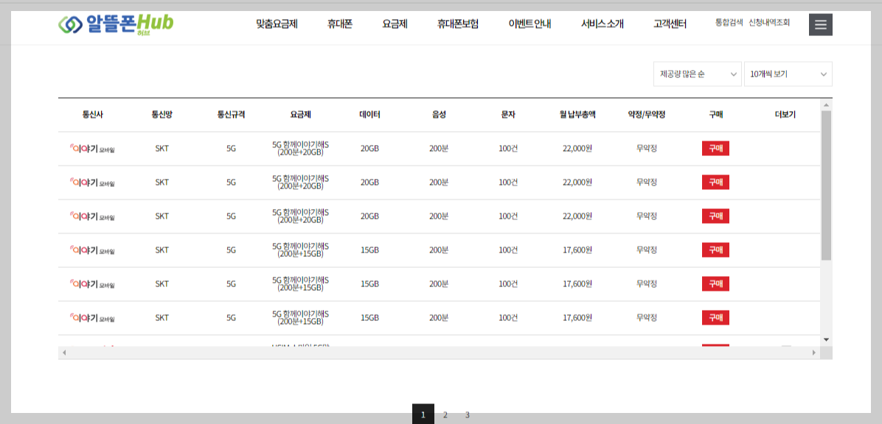The image size is (882, 424).
Task: Open the 맞춤요금제 menu
Action: click(x=277, y=24)
